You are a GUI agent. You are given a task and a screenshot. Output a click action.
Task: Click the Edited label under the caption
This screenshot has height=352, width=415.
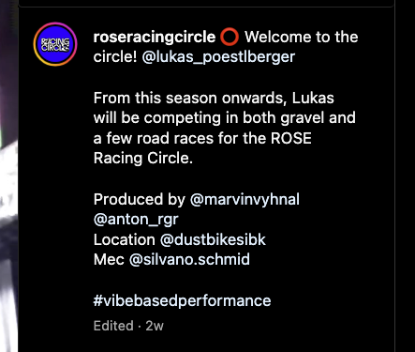coord(113,326)
